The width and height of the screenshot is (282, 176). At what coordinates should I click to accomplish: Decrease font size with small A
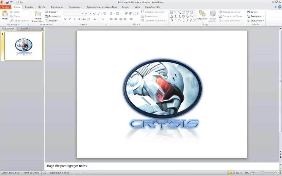pyautogui.click(x=98, y=13)
